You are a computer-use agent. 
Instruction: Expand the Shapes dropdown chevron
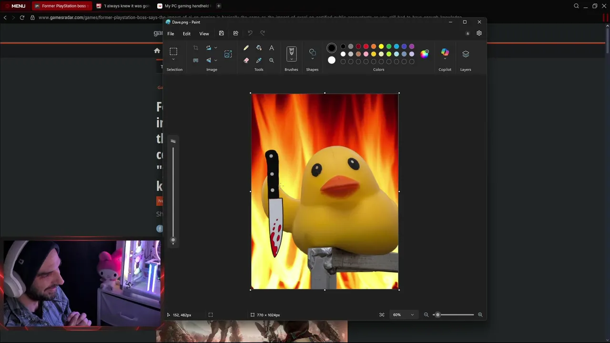pos(312,59)
